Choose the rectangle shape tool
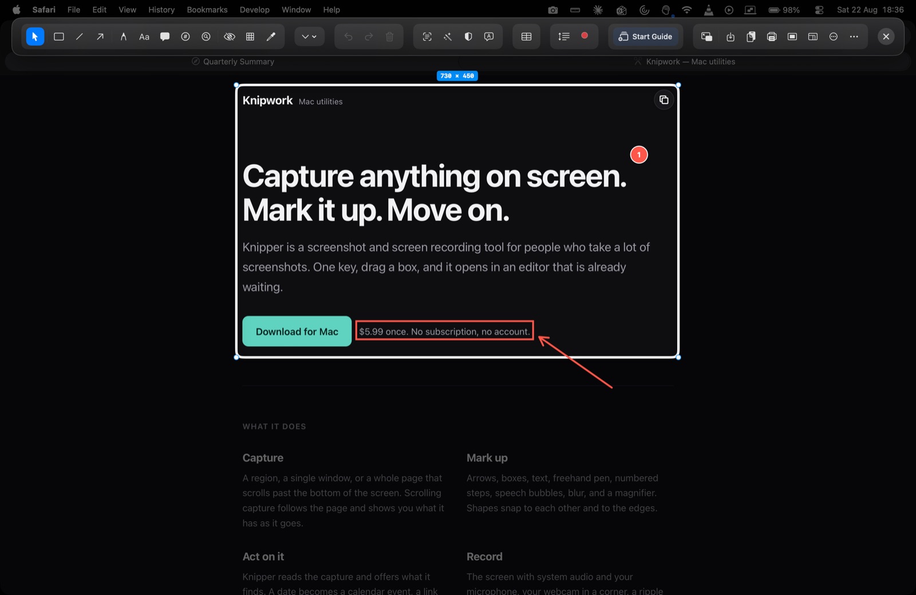 58,37
